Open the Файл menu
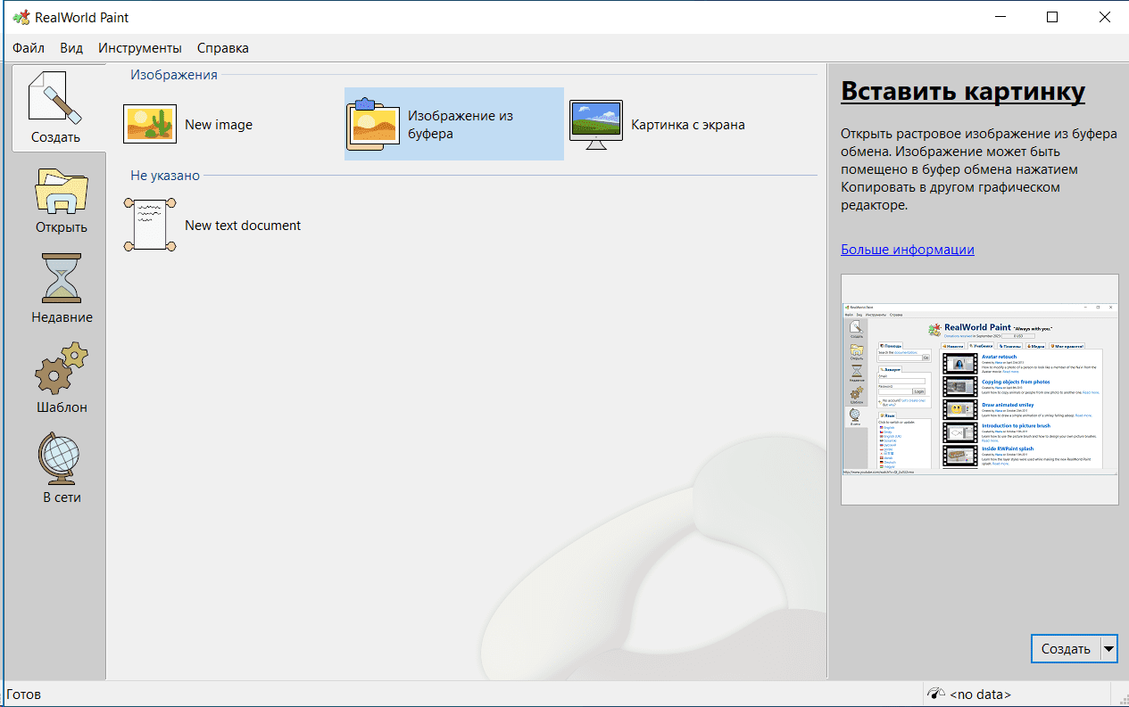The height and width of the screenshot is (707, 1129). click(x=29, y=48)
